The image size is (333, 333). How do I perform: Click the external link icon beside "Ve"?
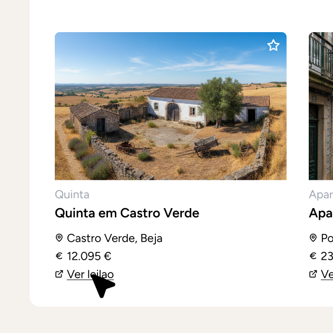(313, 274)
